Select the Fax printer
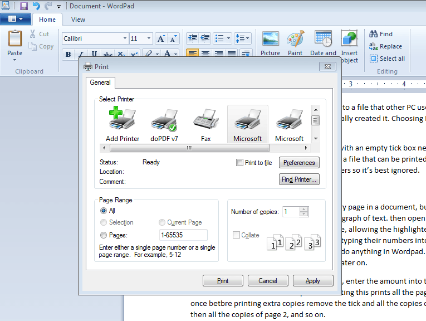The height and width of the screenshot is (321, 426). pyautogui.click(x=205, y=124)
